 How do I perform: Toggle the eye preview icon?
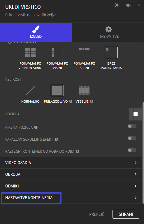(128, 5)
